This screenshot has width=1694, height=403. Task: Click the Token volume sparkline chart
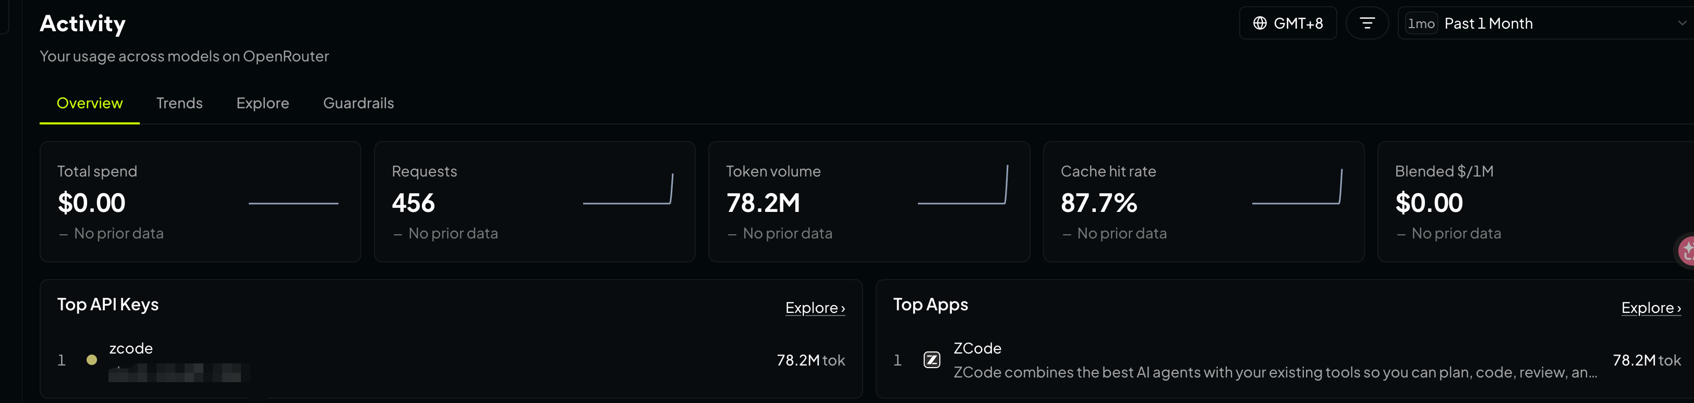(x=963, y=185)
